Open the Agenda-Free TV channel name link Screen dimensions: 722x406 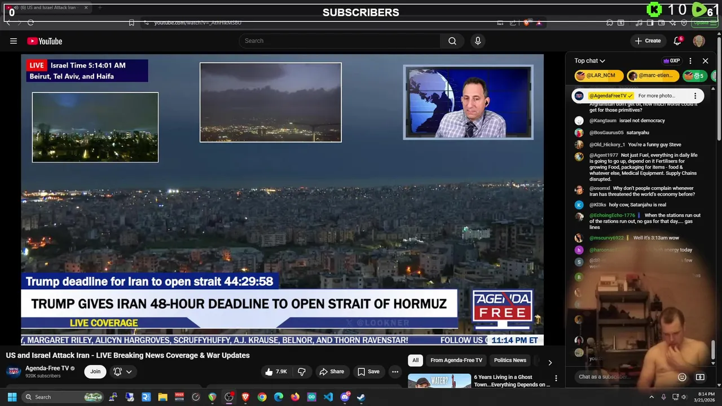pos(47,368)
